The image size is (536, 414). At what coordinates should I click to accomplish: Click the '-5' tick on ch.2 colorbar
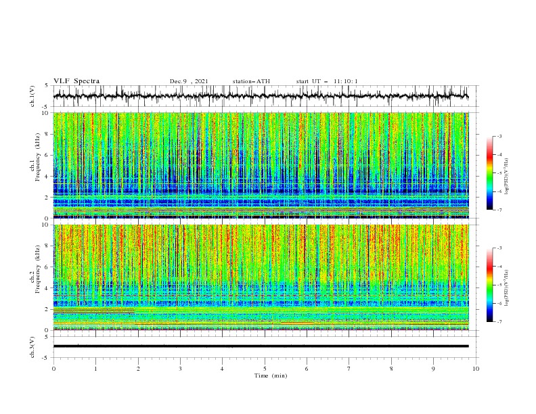[x=499, y=285]
